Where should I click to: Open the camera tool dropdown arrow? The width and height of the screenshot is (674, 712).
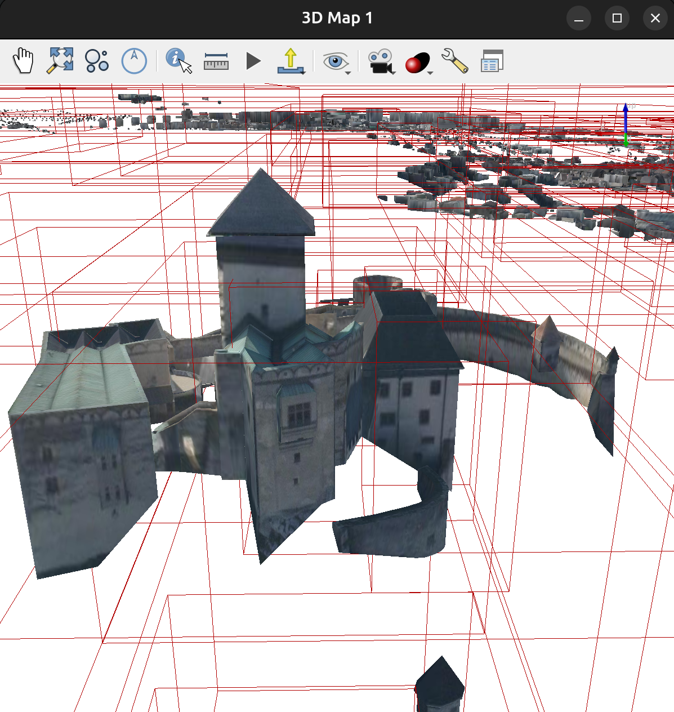[392, 72]
